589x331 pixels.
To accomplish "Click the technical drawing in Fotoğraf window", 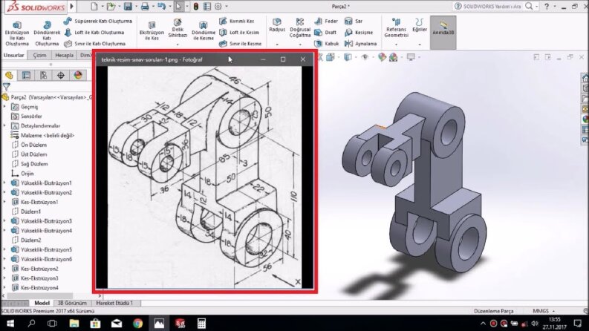I will click(205, 177).
